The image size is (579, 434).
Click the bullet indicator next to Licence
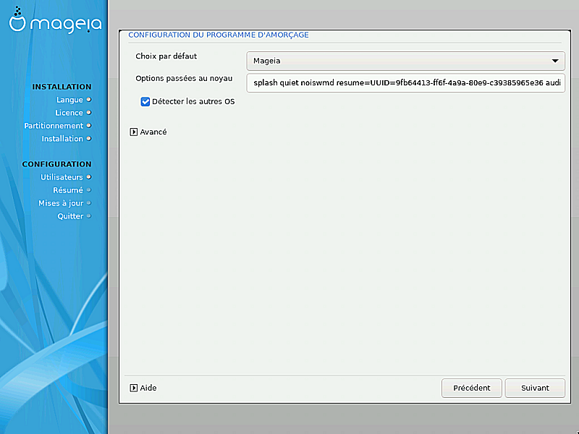pyautogui.click(x=89, y=113)
